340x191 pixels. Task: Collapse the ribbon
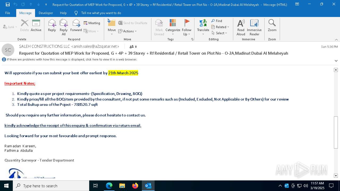(336, 40)
